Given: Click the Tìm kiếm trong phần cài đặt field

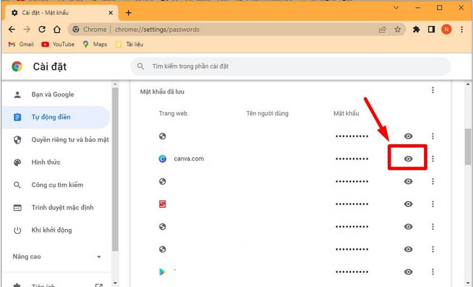Looking at the screenshot, I should coord(293,66).
